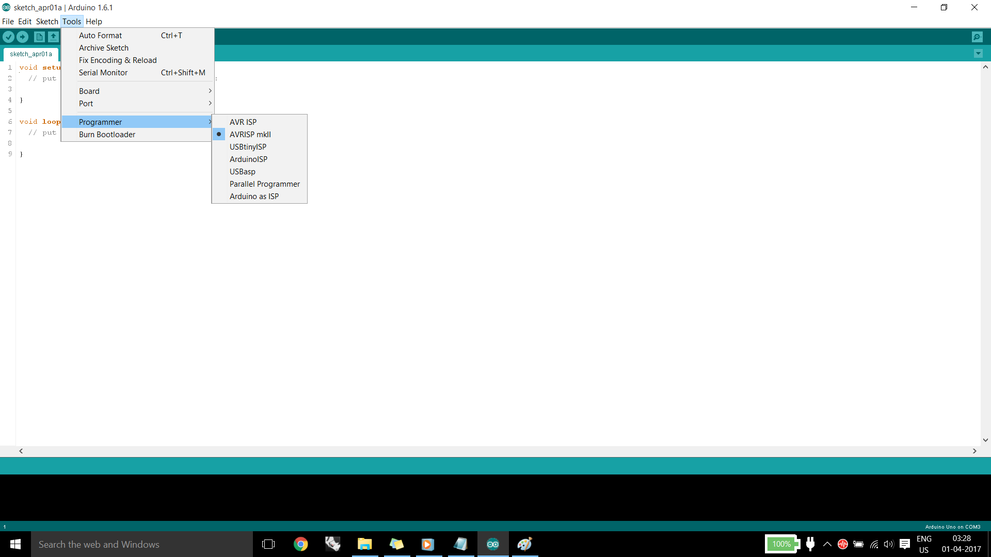Click the Search the web and Windows box

pyautogui.click(x=142, y=544)
